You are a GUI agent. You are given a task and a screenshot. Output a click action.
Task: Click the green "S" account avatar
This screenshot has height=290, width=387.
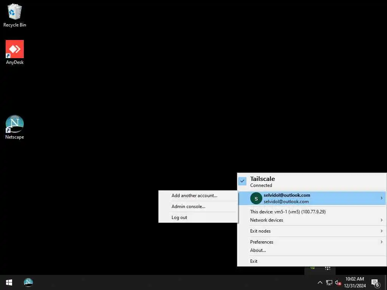pyautogui.click(x=256, y=198)
